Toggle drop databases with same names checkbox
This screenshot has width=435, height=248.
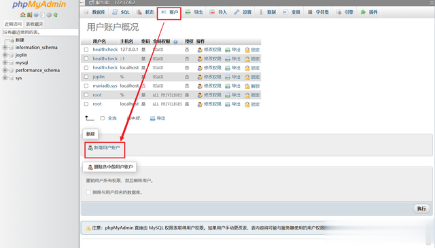(x=88, y=192)
